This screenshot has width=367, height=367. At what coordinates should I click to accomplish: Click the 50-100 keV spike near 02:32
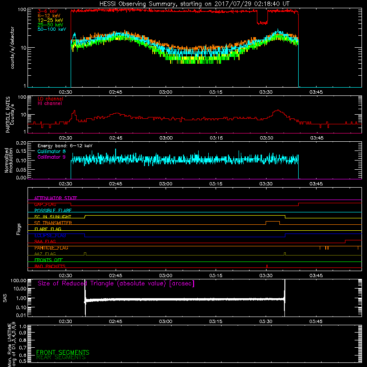[x=74, y=36]
